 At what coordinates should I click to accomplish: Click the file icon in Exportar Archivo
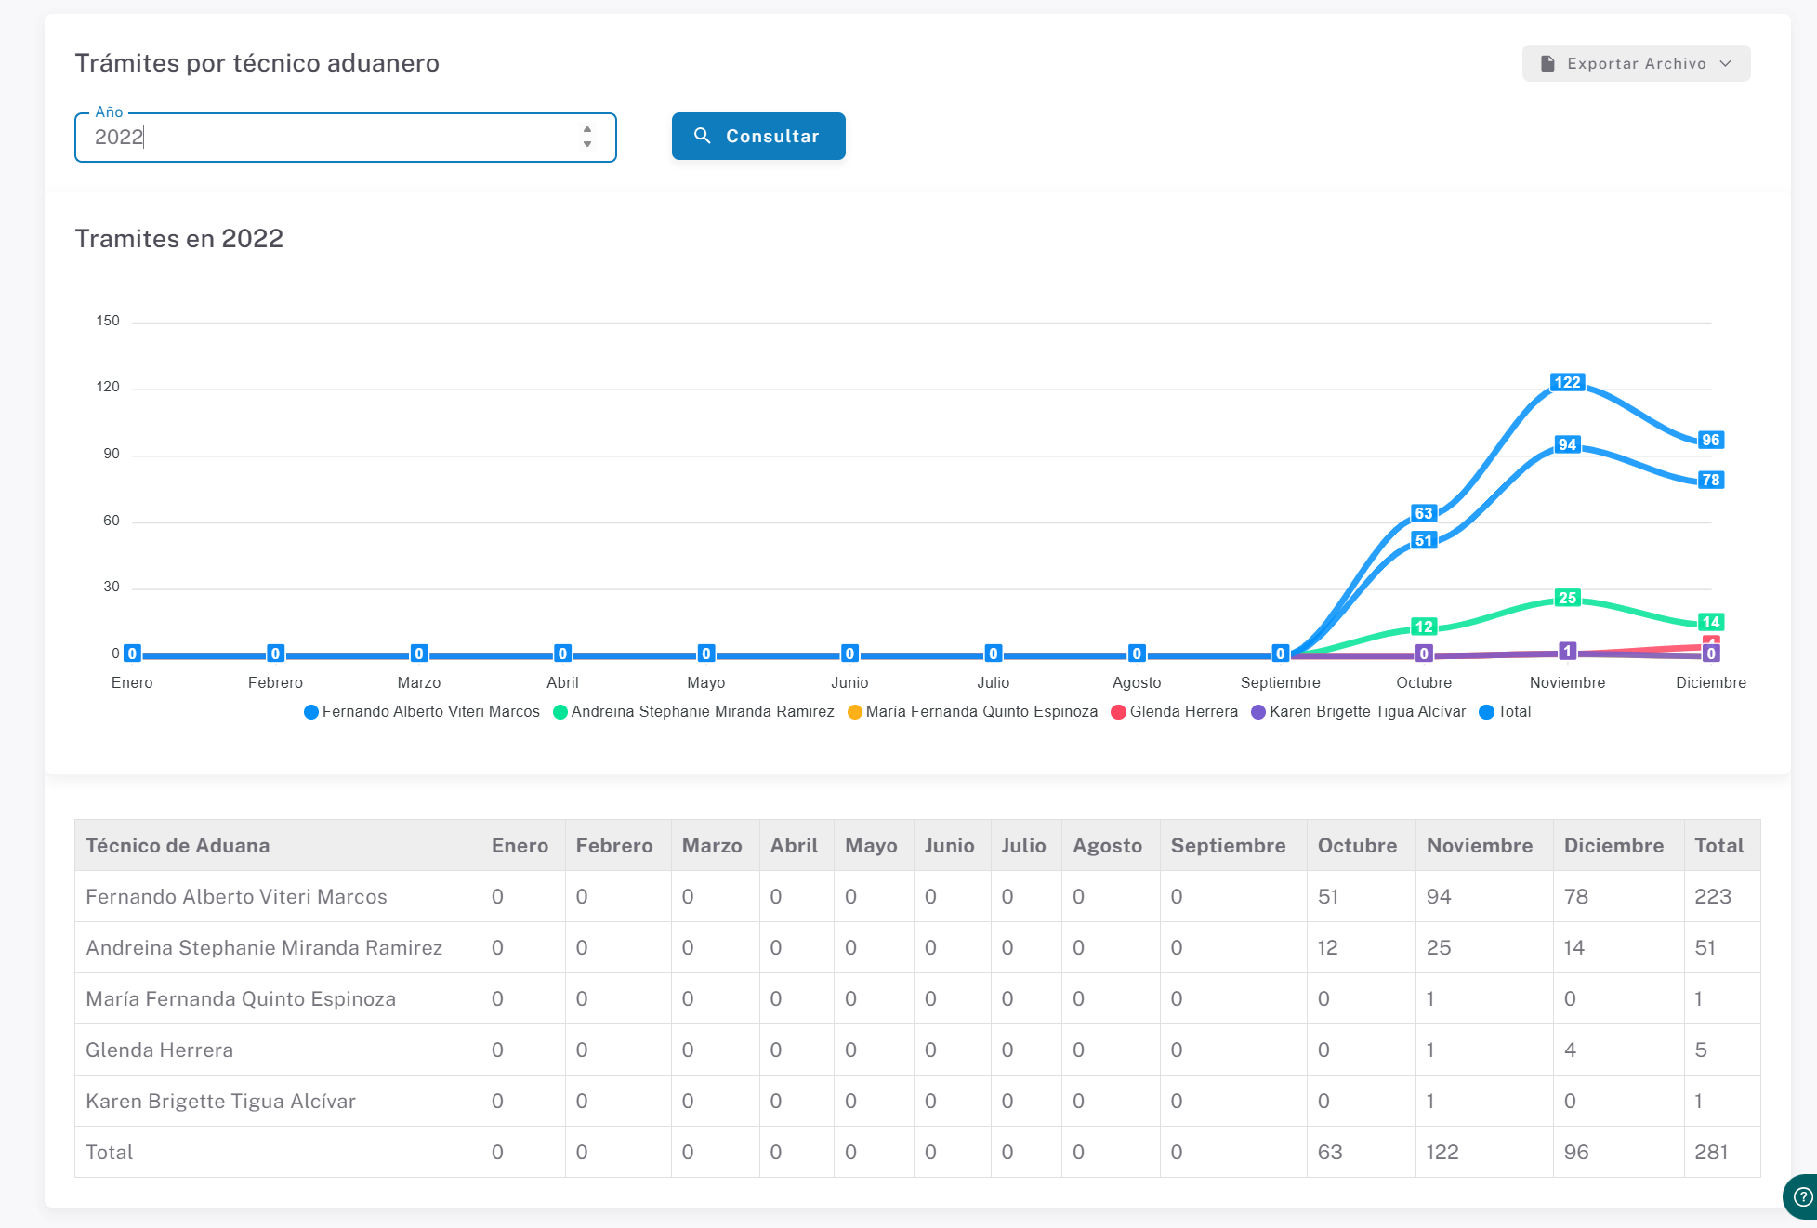[1547, 63]
